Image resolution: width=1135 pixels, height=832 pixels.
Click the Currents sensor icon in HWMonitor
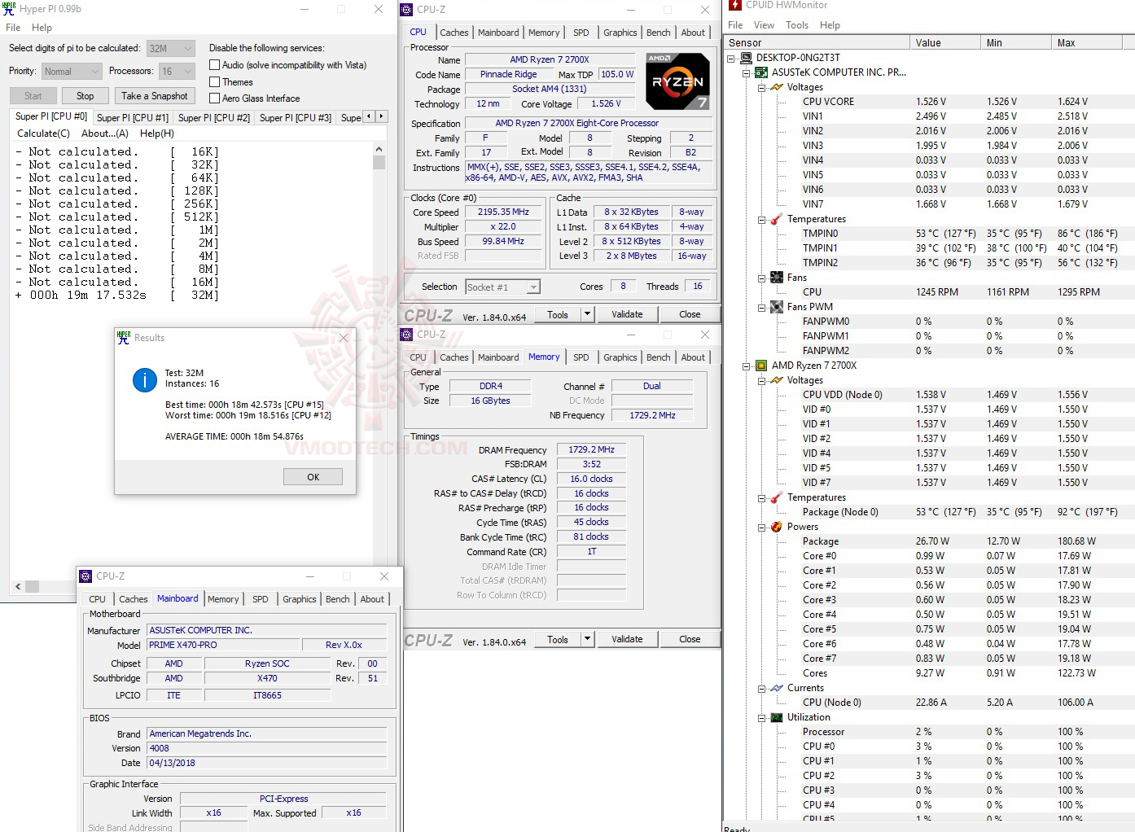click(775, 688)
